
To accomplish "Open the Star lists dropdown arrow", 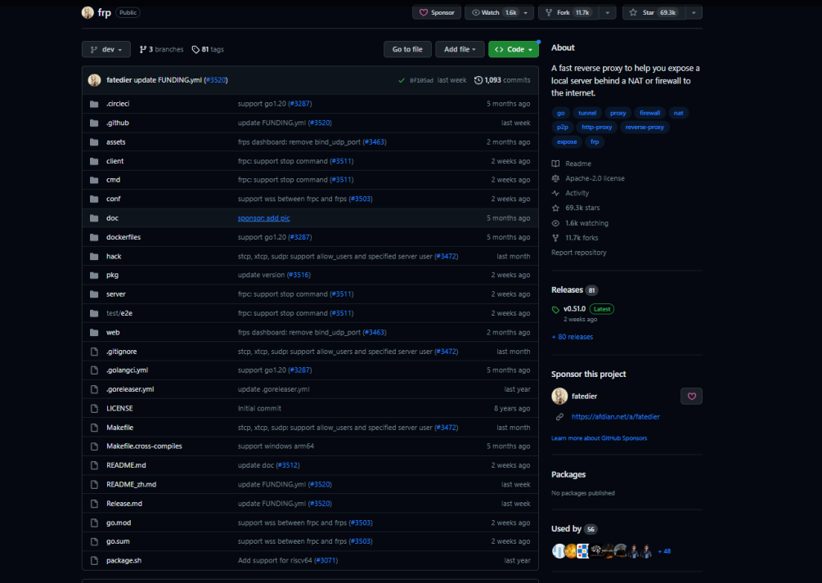I will pyautogui.click(x=694, y=12).
